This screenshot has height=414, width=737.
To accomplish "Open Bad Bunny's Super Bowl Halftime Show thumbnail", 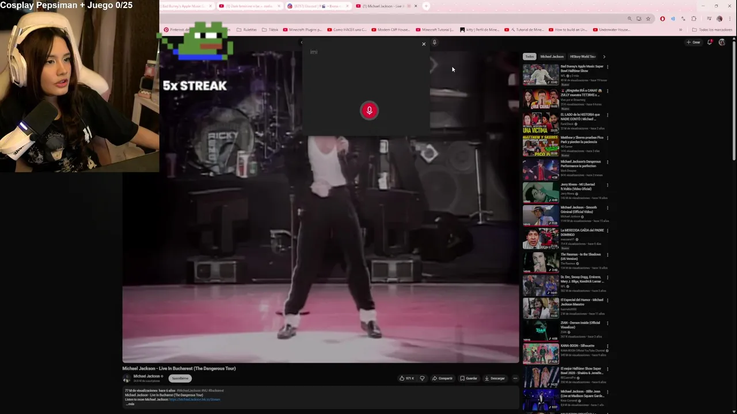I will 541,74.
